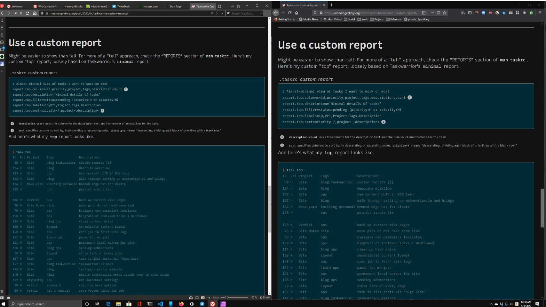Open Social bookmarks folder
The height and width of the screenshot is (307, 546).
point(349,19)
